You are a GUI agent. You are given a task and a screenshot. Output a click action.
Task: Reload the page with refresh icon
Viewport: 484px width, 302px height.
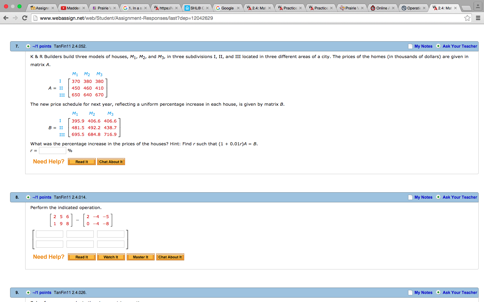25,18
